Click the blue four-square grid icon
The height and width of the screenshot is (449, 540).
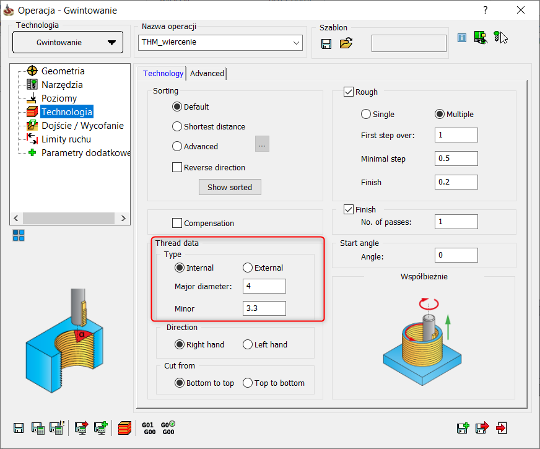point(19,235)
